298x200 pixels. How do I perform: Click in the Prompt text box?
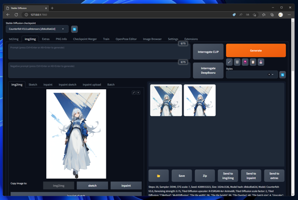pos(99,51)
